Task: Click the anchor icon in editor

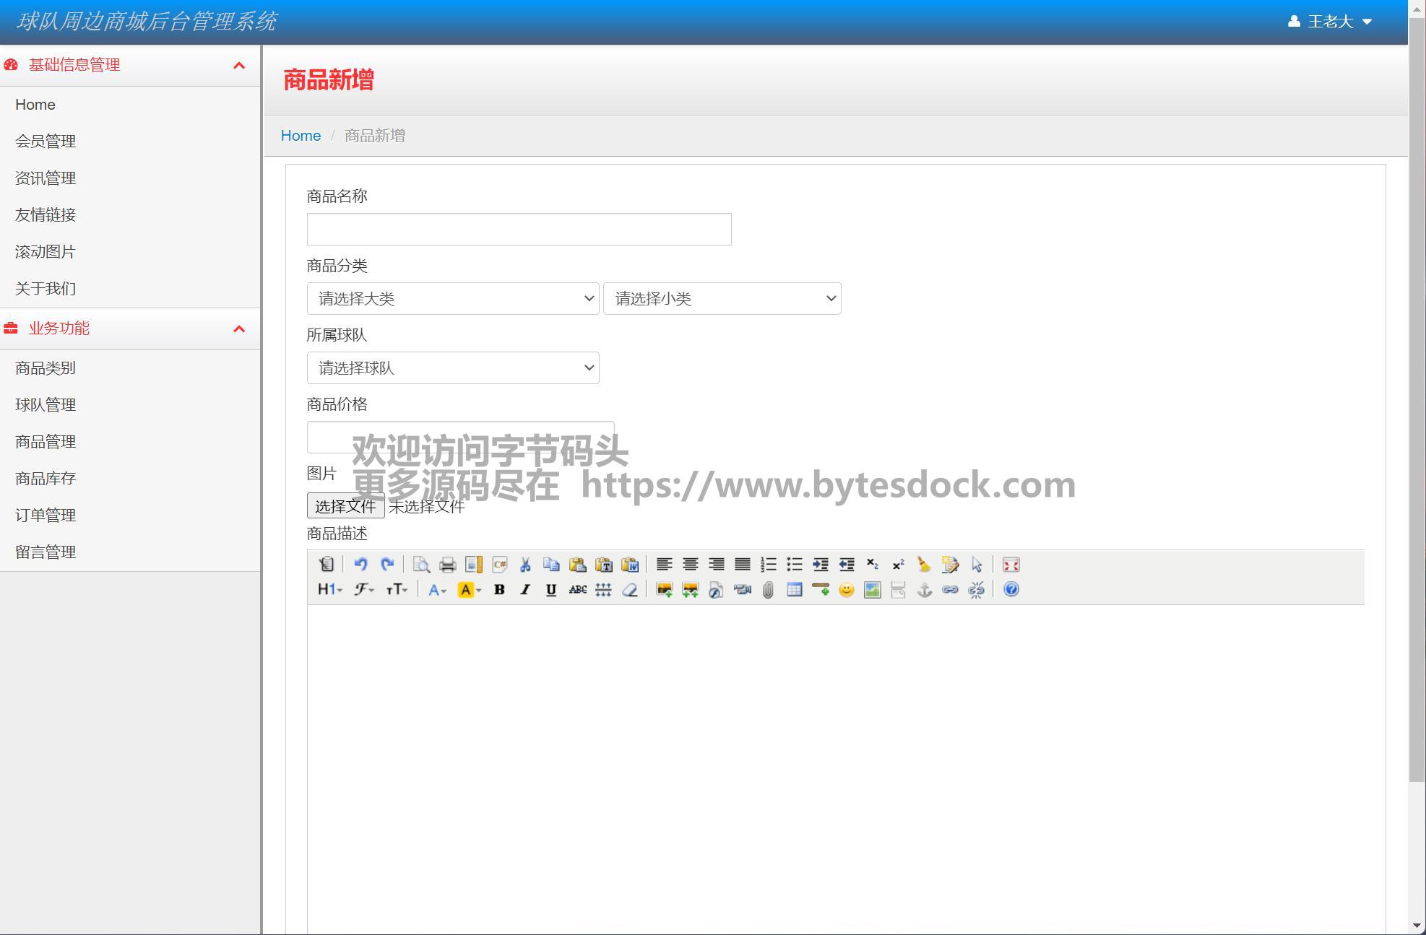Action: click(924, 590)
